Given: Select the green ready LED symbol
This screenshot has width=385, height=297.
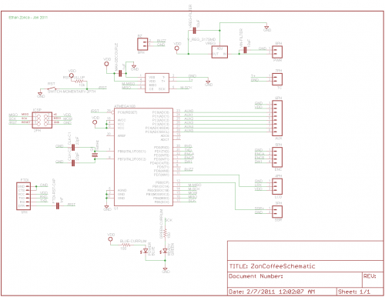Looking at the screenshot, I should tap(165, 251).
